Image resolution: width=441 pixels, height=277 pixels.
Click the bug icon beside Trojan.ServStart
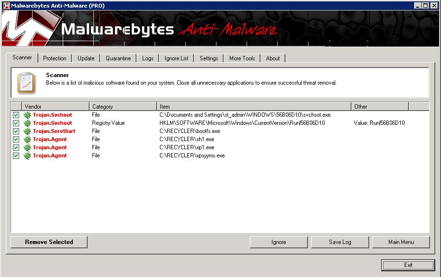click(27, 131)
